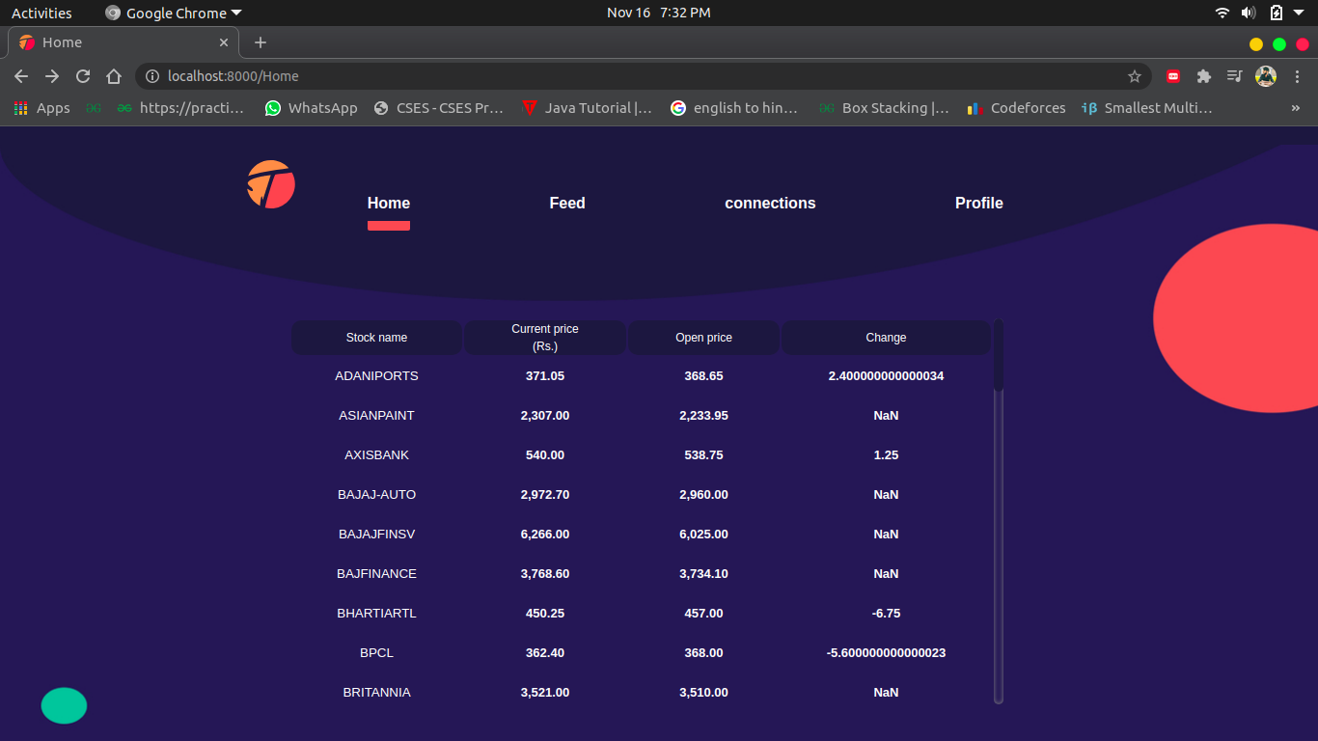
Task: Open the english to hindi Google bookmark
Action: pos(734,108)
